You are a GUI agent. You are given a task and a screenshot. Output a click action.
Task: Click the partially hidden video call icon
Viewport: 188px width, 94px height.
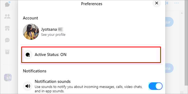(167, 3)
